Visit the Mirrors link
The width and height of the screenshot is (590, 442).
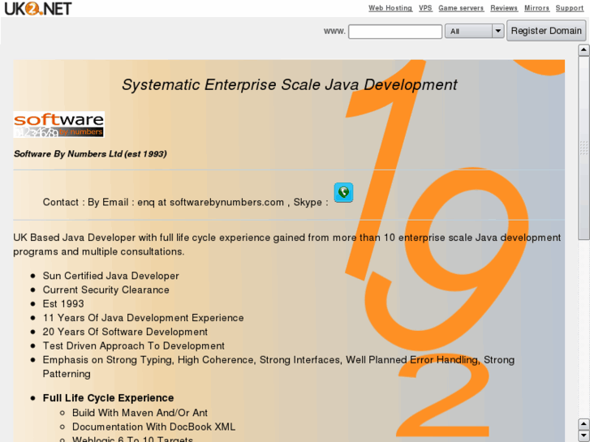click(x=536, y=8)
